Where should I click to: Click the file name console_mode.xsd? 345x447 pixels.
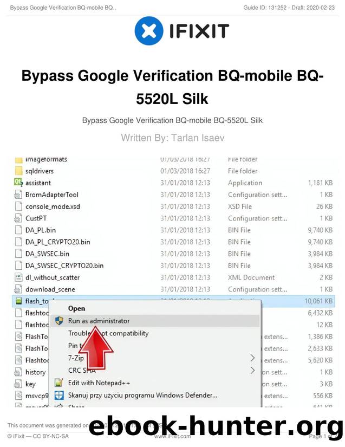[53, 206]
